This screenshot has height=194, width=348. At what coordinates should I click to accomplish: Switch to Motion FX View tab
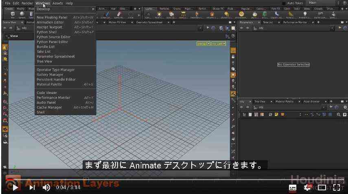(x=117, y=22)
